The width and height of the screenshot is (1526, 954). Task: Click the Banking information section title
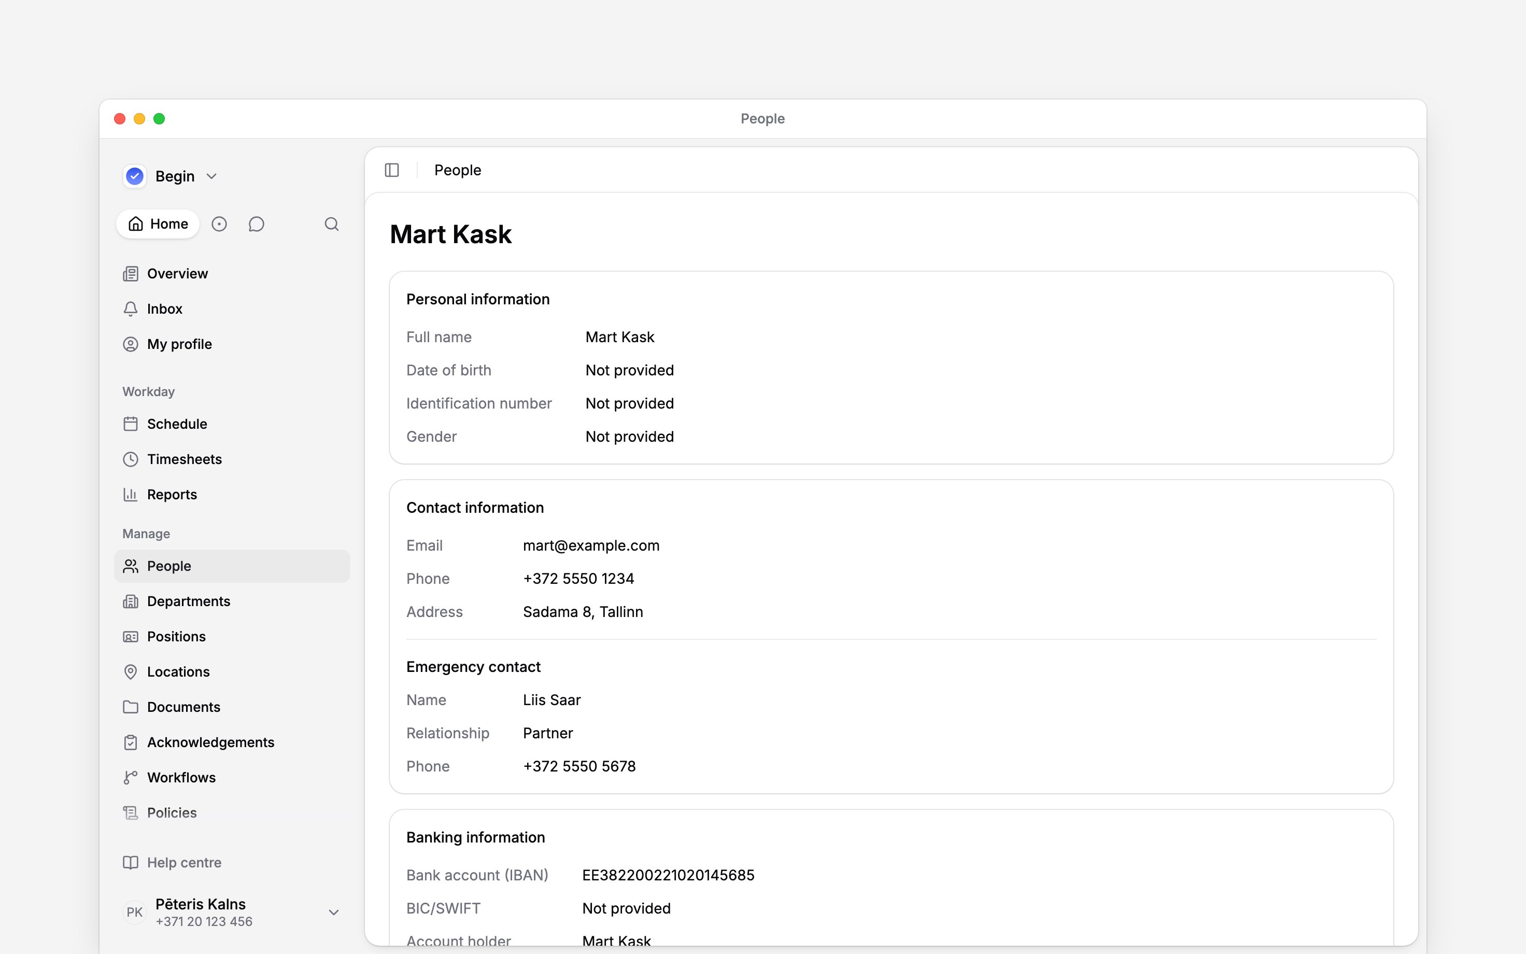(x=475, y=837)
